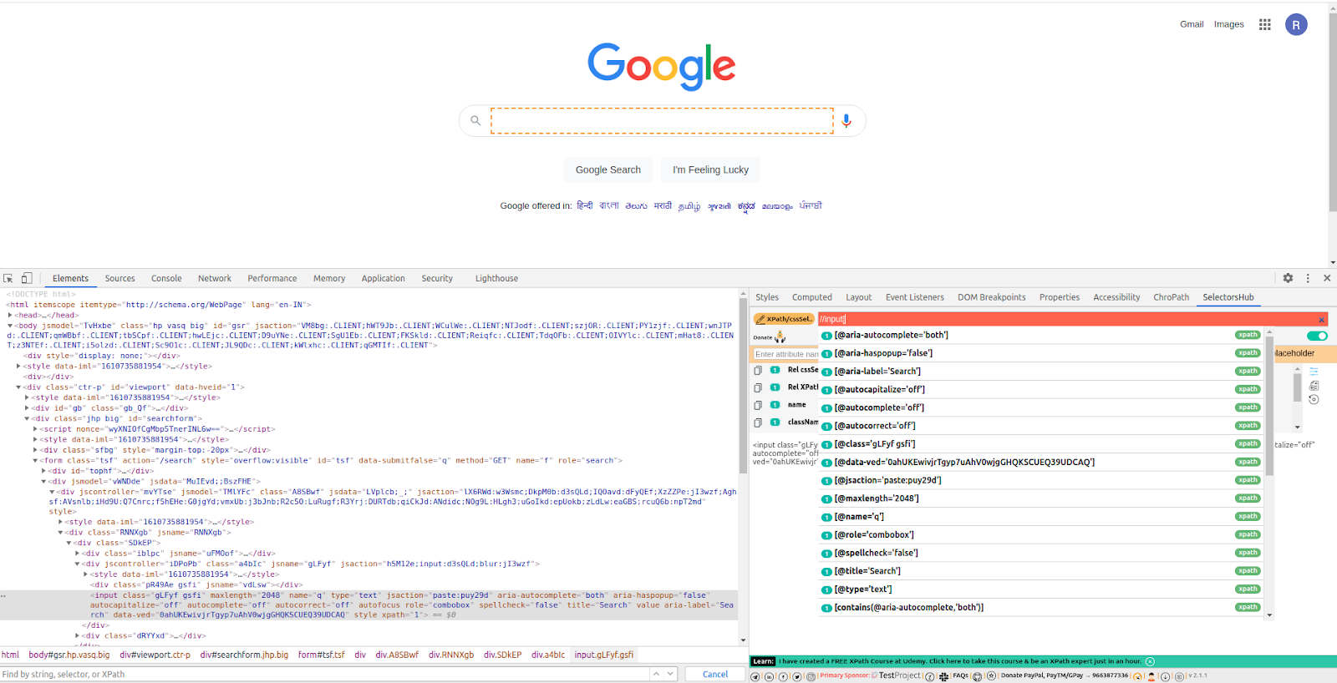Expand the div.iblpc node
Image resolution: width=1337 pixels, height=683 pixels.
click(x=77, y=553)
